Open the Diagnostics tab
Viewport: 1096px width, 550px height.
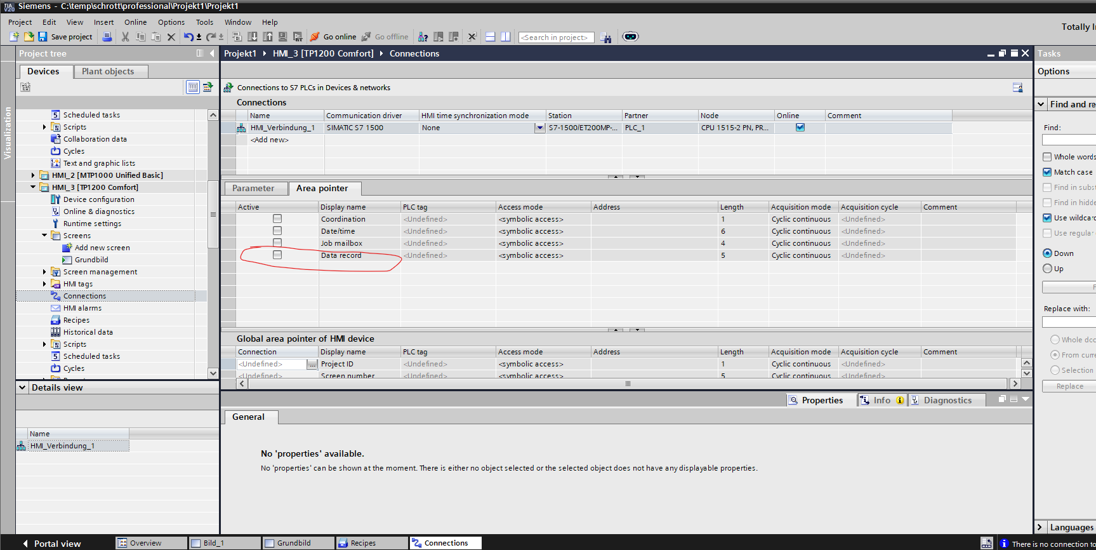point(947,400)
